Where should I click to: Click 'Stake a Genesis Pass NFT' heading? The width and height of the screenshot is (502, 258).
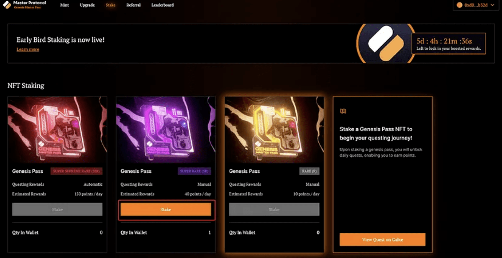[x=376, y=133]
